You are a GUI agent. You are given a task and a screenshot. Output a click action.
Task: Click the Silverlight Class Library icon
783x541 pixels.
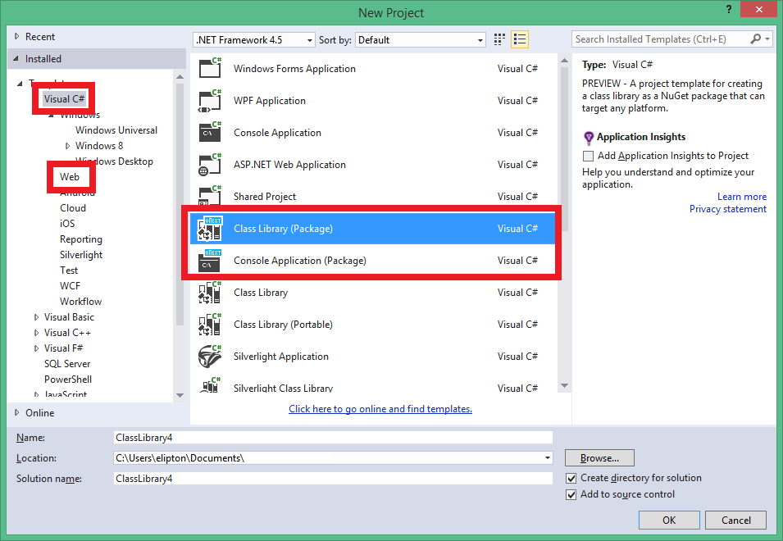click(210, 385)
